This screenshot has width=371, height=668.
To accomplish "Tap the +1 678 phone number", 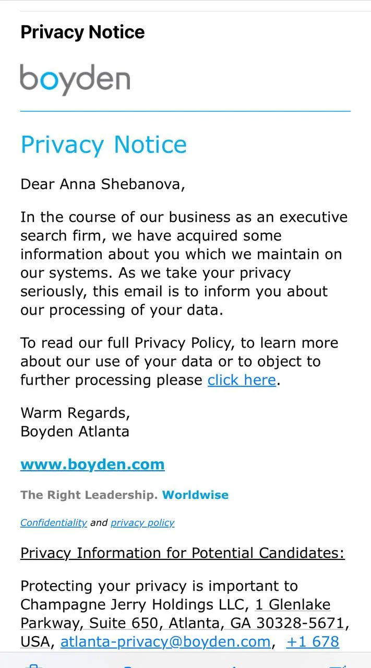I will 313,641.
